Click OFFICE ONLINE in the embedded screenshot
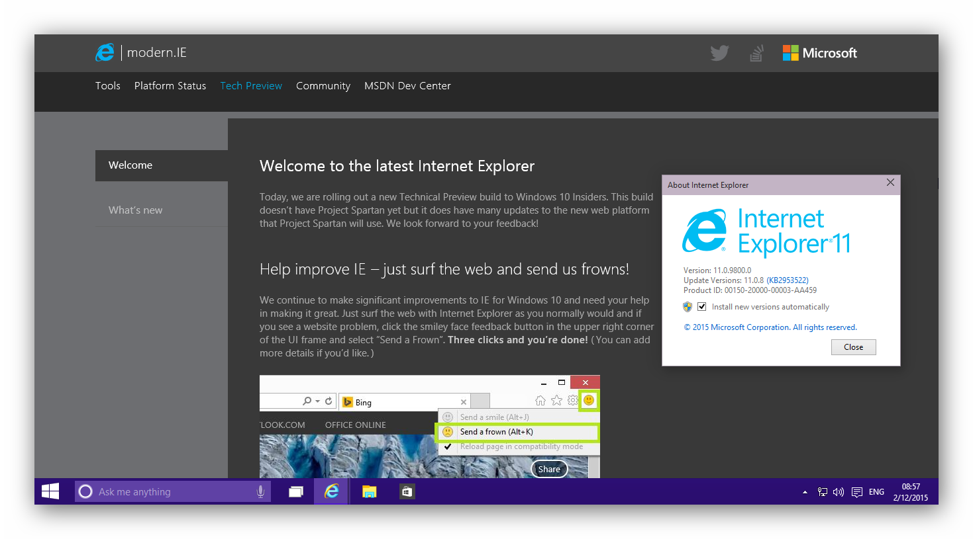Image resolution: width=973 pixels, height=539 pixels. [356, 425]
